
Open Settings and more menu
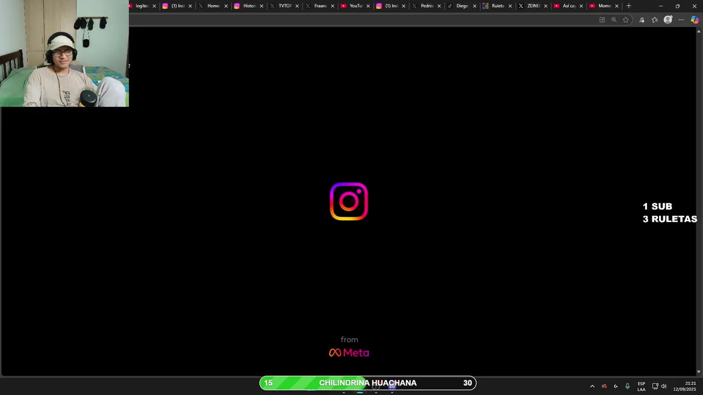click(x=681, y=20)
